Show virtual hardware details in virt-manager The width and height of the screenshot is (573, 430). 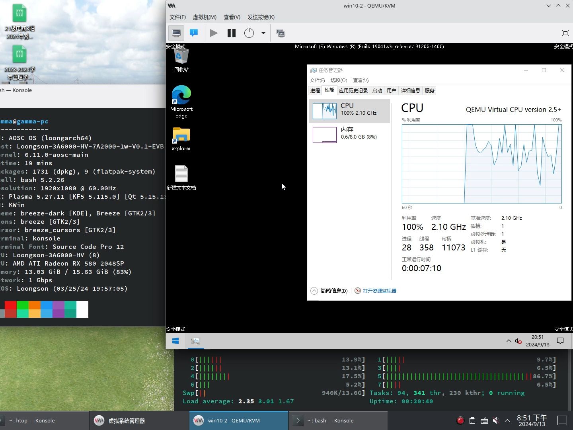tap(194, 33)
